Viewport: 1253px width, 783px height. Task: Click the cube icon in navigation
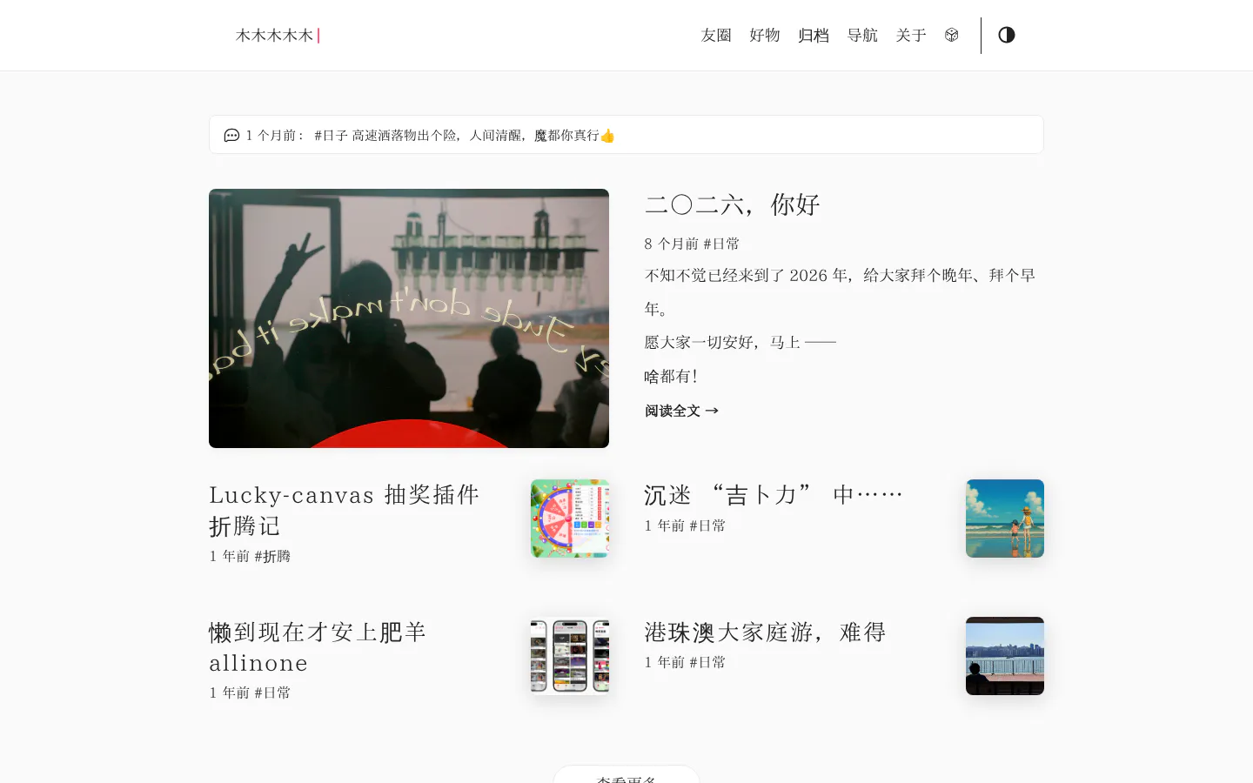point(951,35)
